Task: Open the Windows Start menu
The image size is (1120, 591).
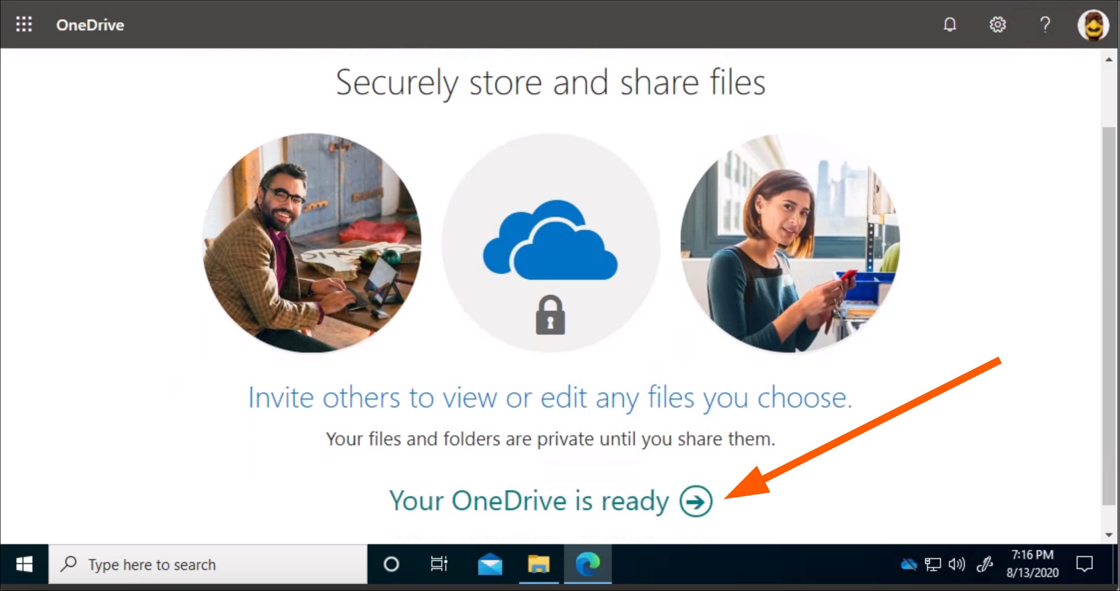Action: [x=22, y=565]
